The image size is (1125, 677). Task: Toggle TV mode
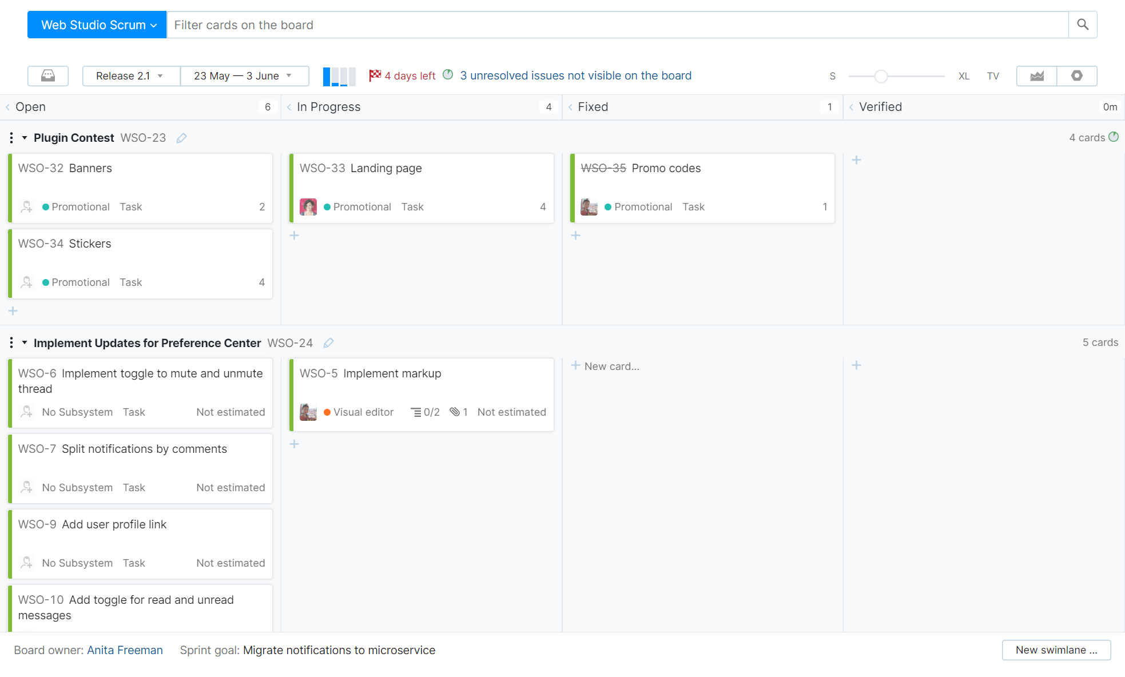(x=992, y=76)
